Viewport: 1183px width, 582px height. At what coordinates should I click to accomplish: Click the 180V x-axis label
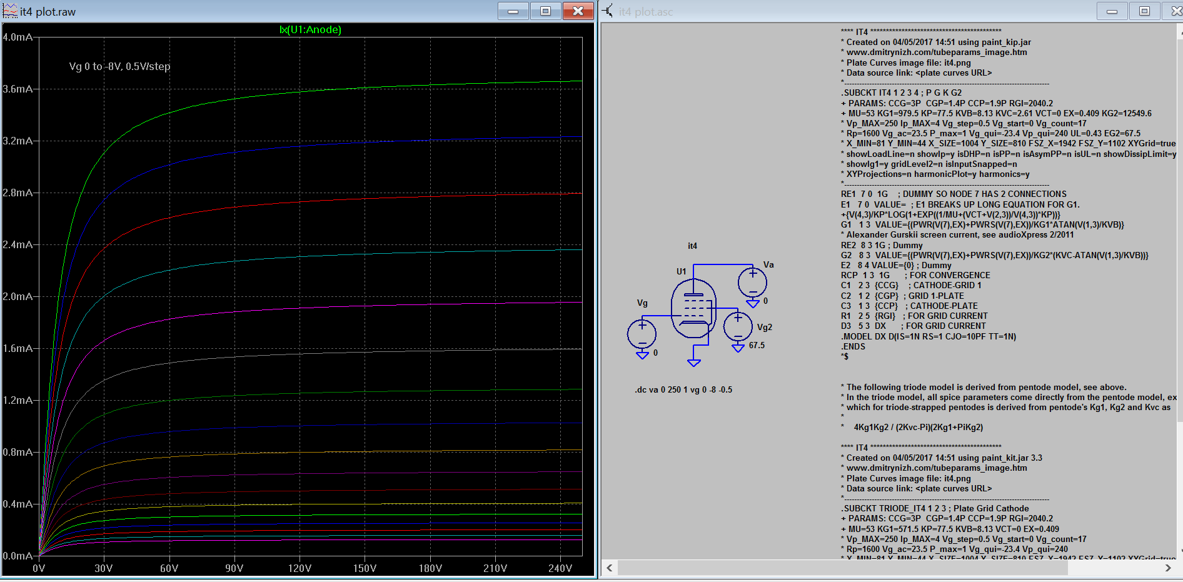430,568
